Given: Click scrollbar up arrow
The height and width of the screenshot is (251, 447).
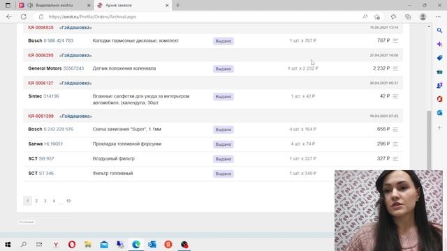Looking at the screenshot, I should (x=429, y=26).
